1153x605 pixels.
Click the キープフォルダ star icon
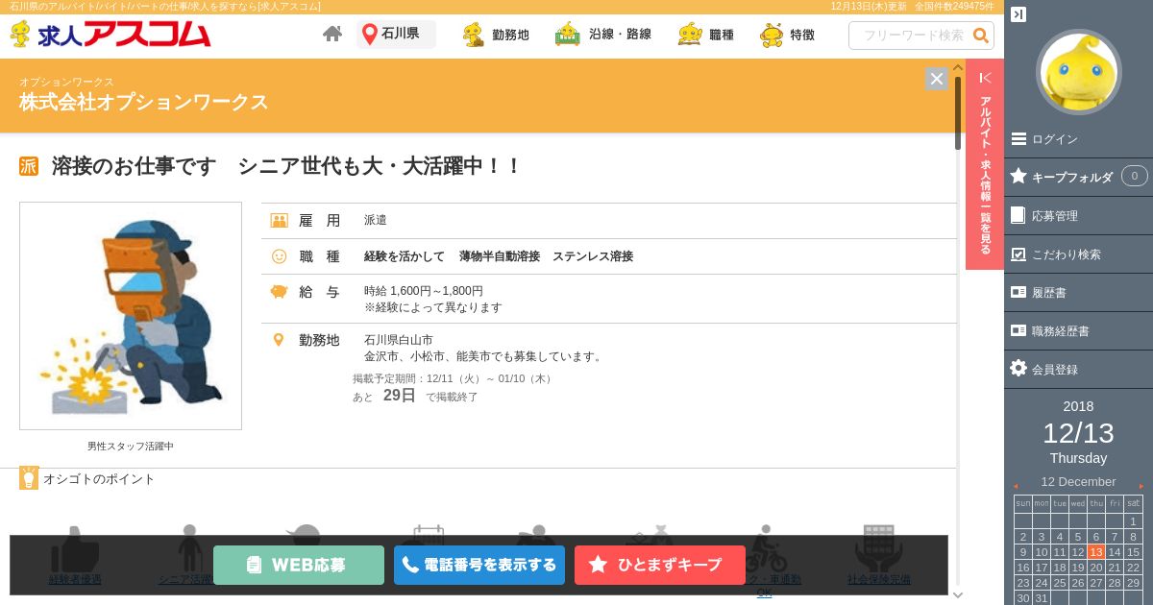[1018, 176]
